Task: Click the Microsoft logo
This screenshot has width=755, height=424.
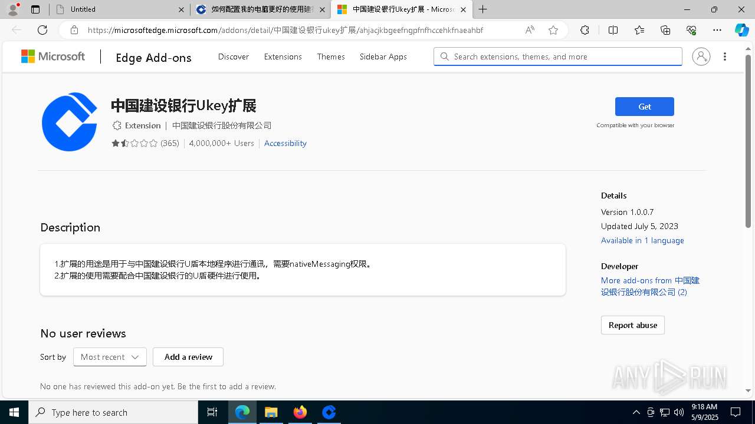Action: tap(53, 57)
